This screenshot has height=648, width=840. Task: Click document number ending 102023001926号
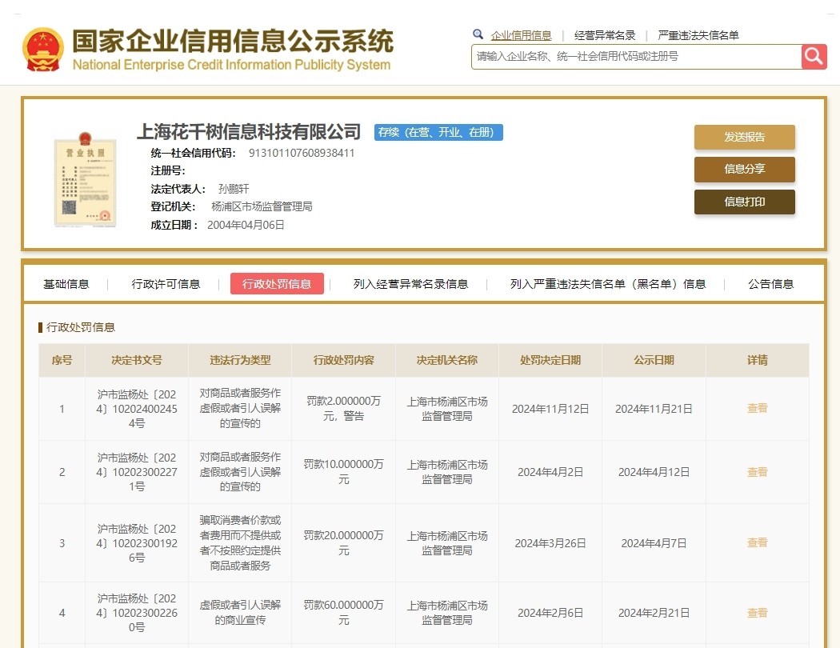pos(137,543)
